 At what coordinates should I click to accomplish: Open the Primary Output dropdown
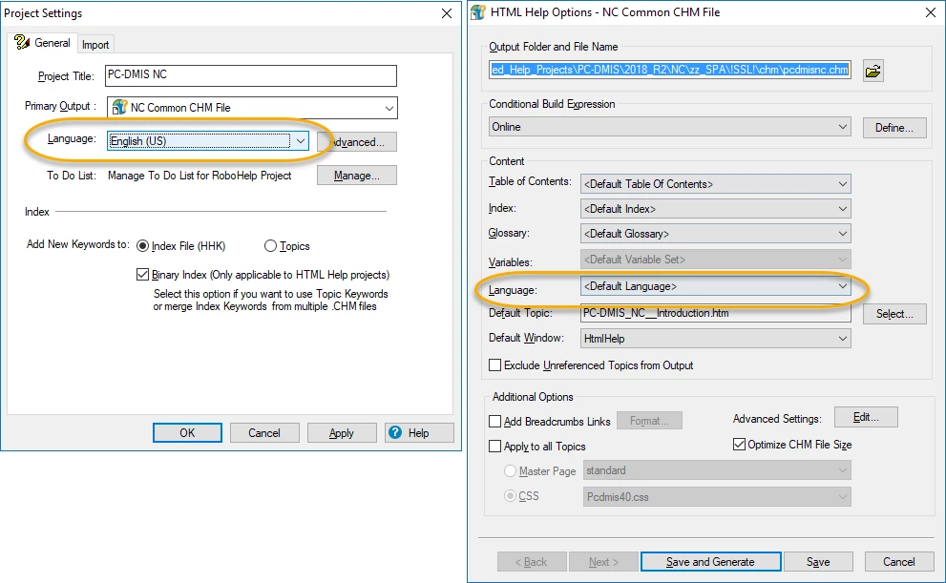(x=252, y=107)
